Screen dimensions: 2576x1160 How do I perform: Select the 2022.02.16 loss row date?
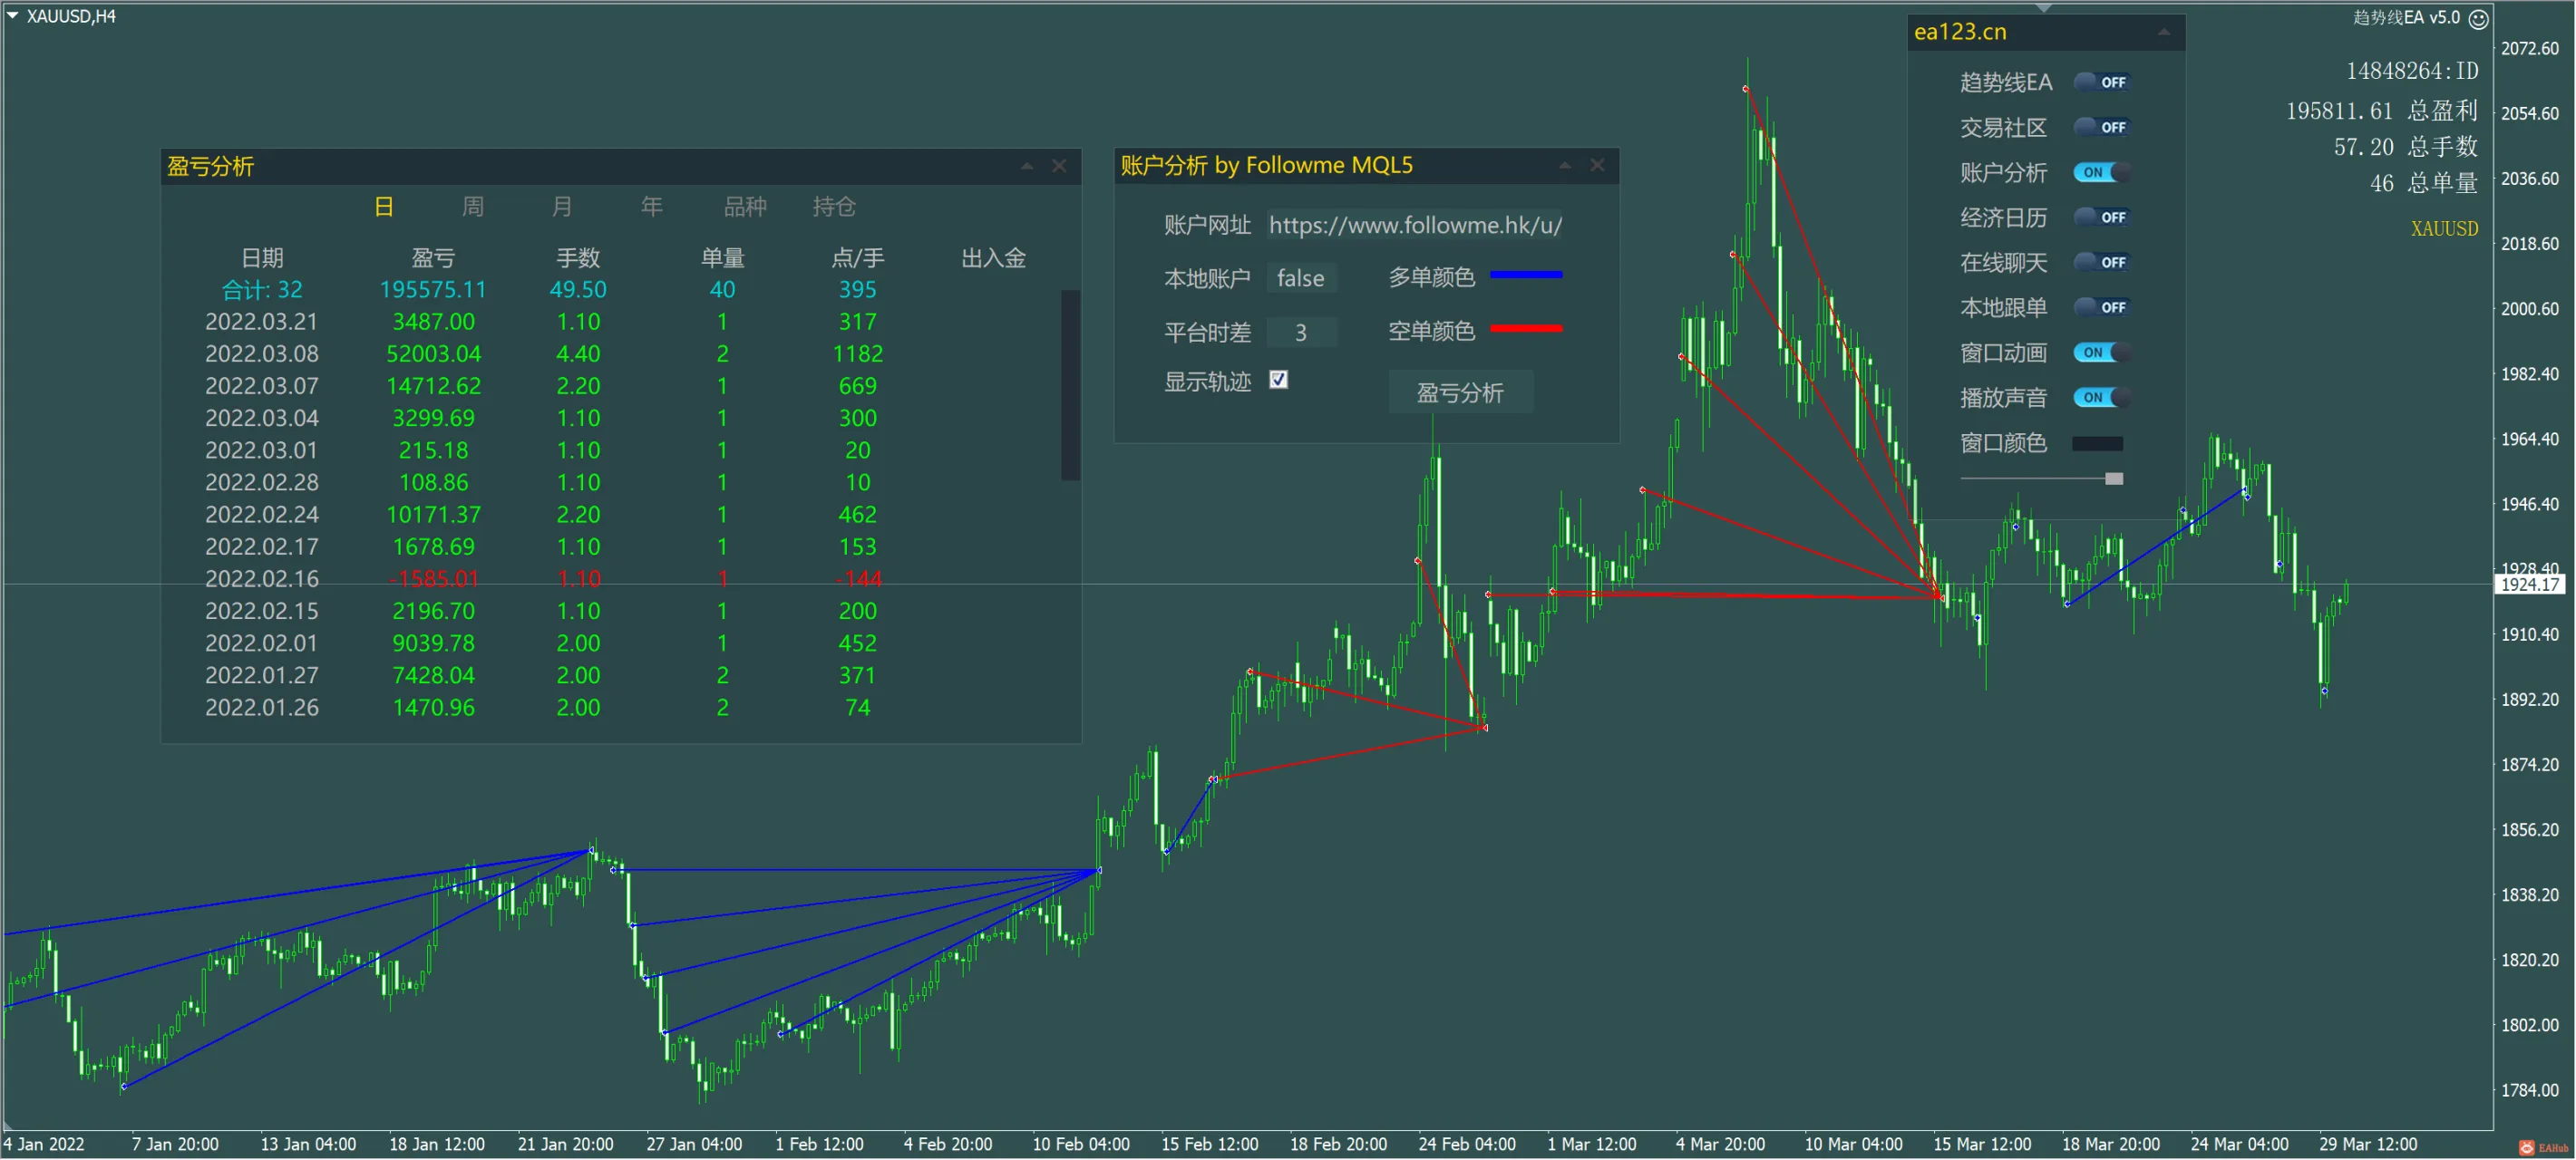click(x=262, y=578)
